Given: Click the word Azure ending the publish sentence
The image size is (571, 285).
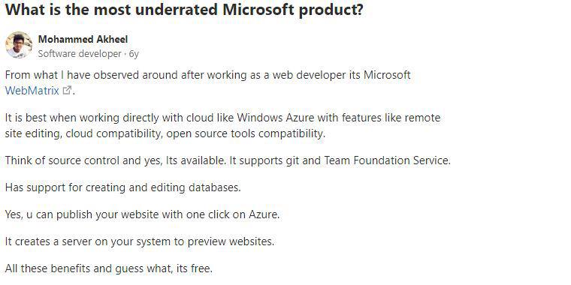Looking at the screenshot, I should click(x=264, y=214).
